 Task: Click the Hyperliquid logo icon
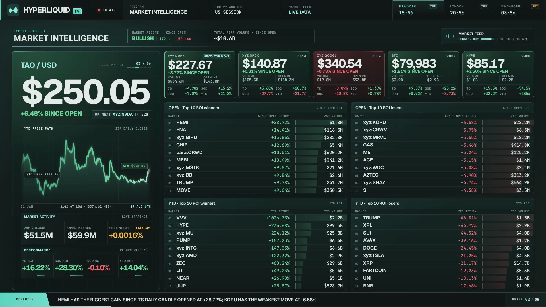(13, 10)
